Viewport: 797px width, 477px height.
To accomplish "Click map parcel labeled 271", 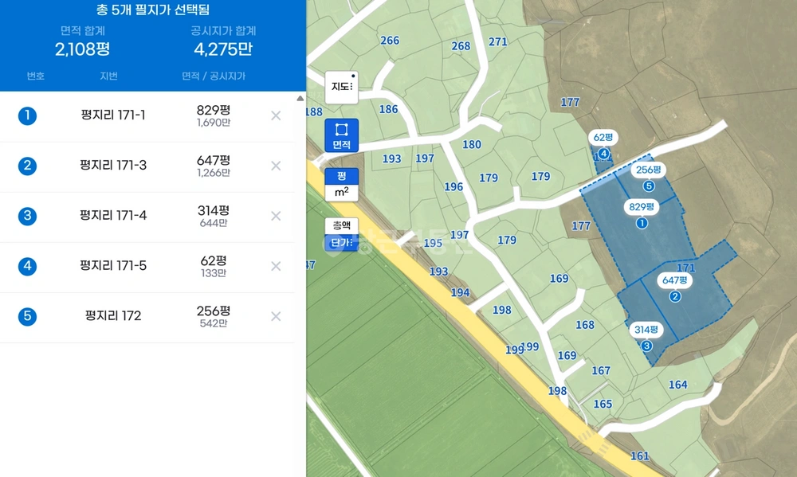I will click(x=498, y=42).
